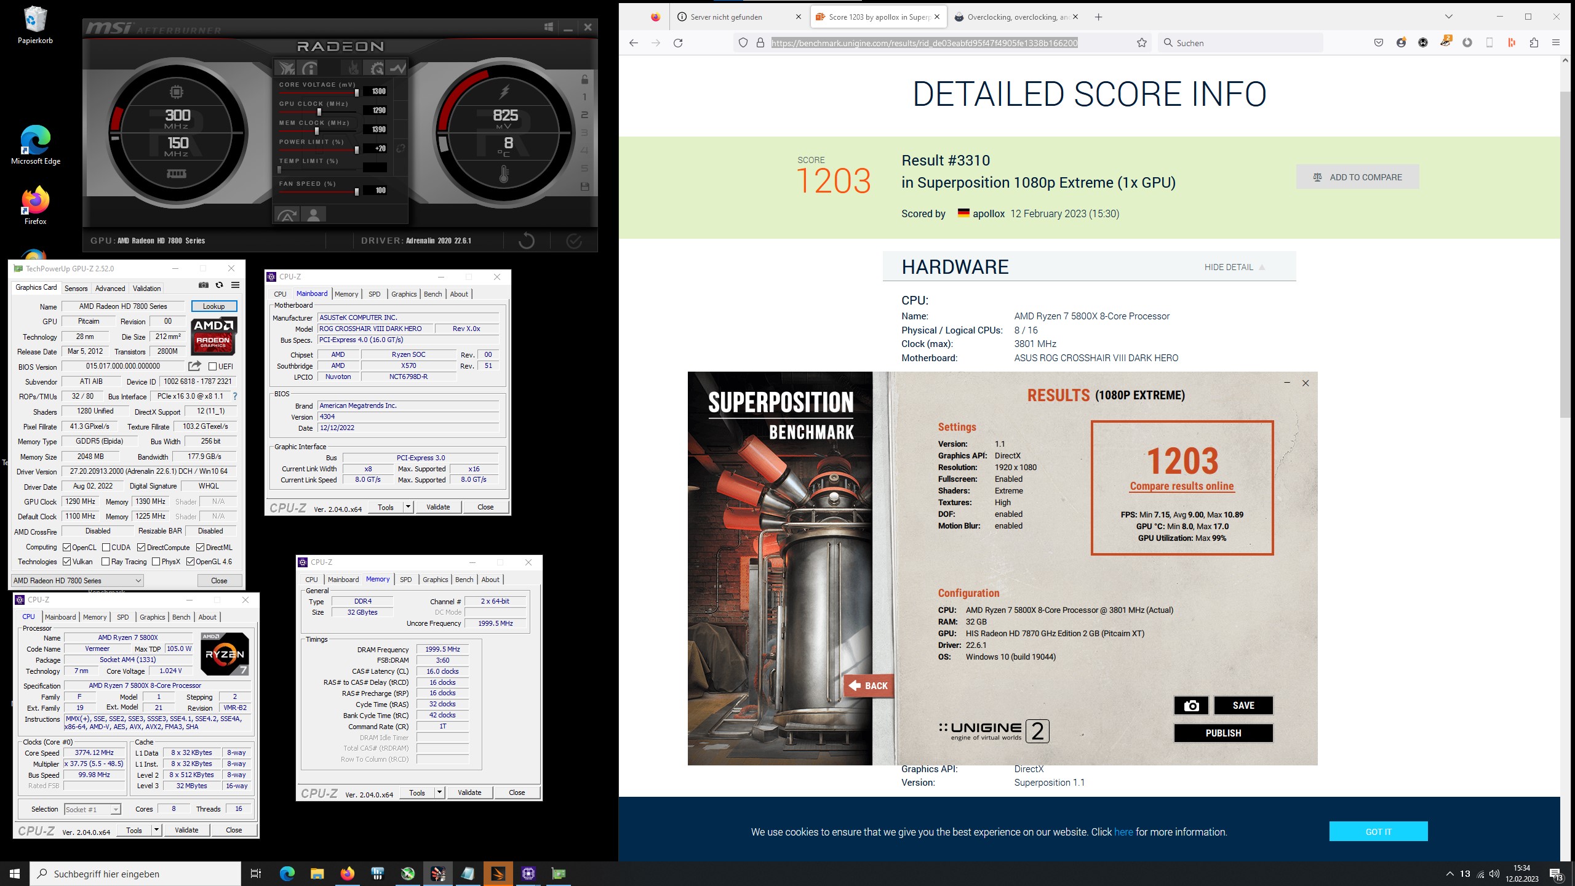Switch to Advanced tab in GPU-Z
This screenshot has height=886, width=1575.
coord(110,288)
